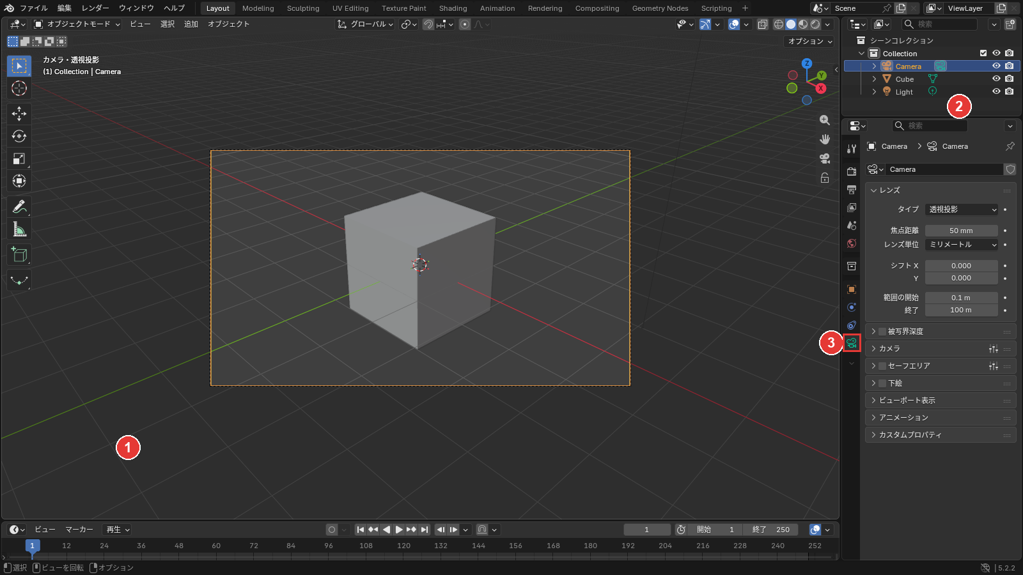Select the Cursor tool in toolbar

(x=19, y=88)
